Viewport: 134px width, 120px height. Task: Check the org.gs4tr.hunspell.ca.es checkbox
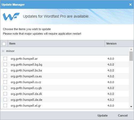tap(5, 76)
